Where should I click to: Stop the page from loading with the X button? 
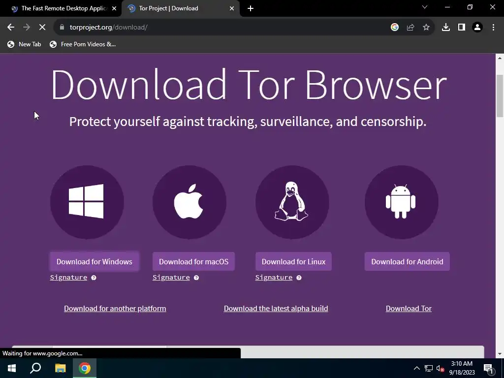coord(42,28)
